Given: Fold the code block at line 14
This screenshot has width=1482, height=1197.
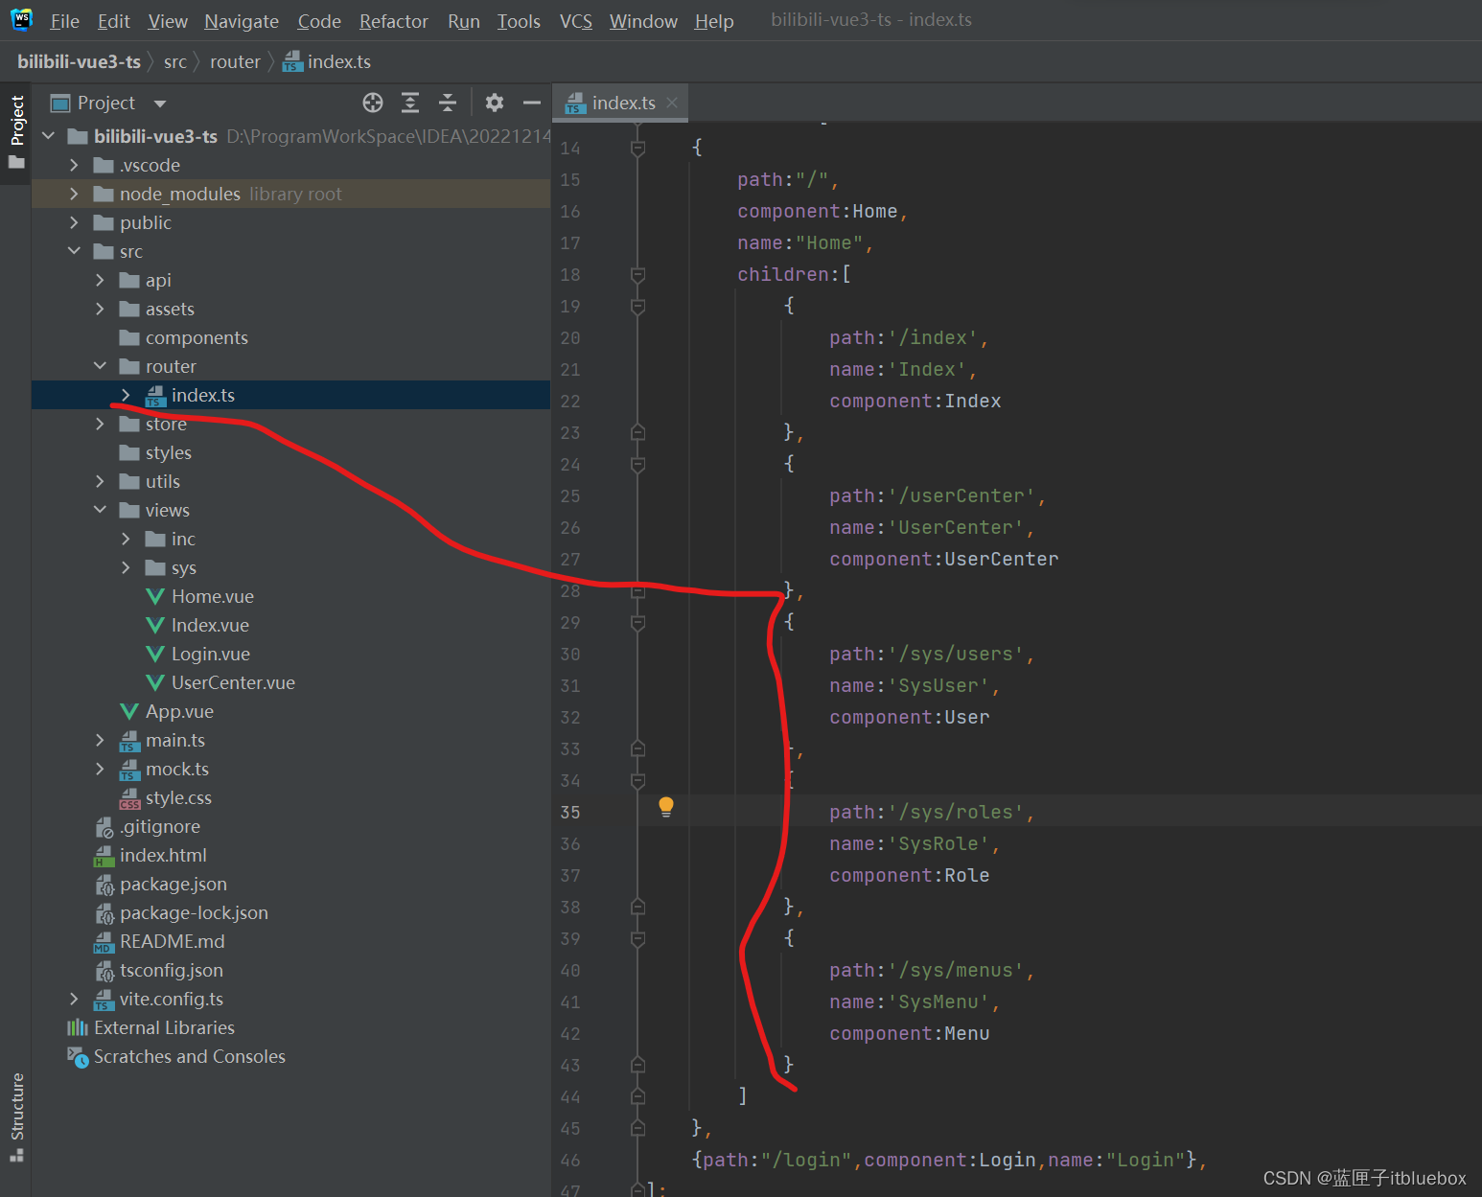Looking at the screenshot, I should tap(637, 148).
